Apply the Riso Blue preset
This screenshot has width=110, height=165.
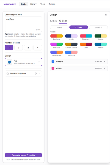[x=71, y=52]
